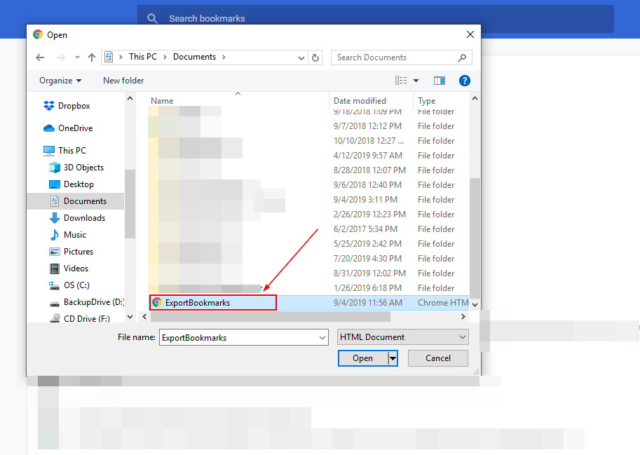Cancel the Open dialog
The height and width of the screenshot is (455, 640).
pyautogui.click(x=438, y=358)
